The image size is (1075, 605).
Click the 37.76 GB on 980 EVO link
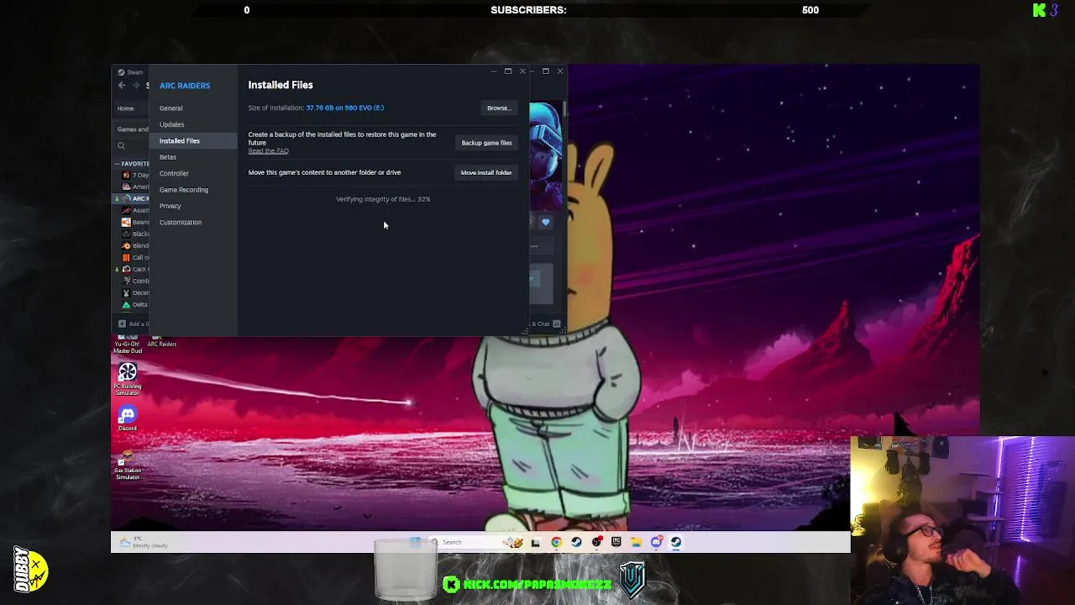point(344,108)
